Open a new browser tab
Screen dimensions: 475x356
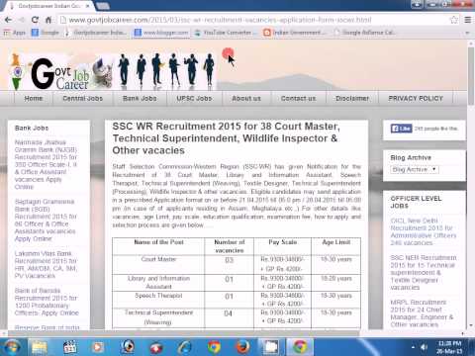coord(103,6)
